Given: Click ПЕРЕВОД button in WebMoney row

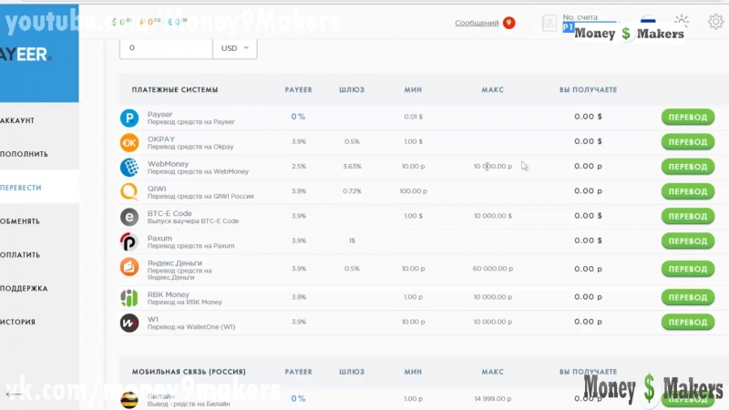Looking at the screenshot, I should (688, 167).
